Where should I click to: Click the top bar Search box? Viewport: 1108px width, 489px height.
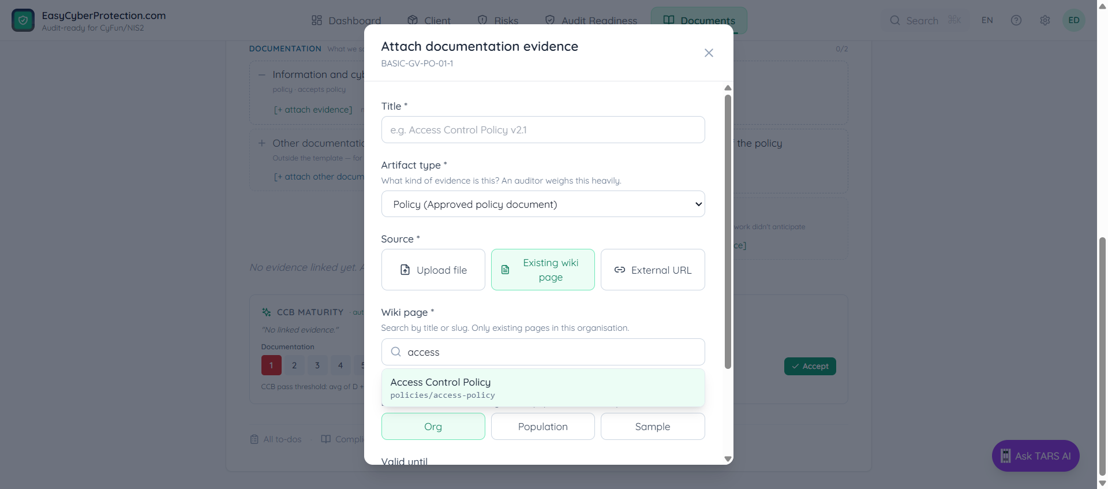pyautogui.click(x=926, y=21)
